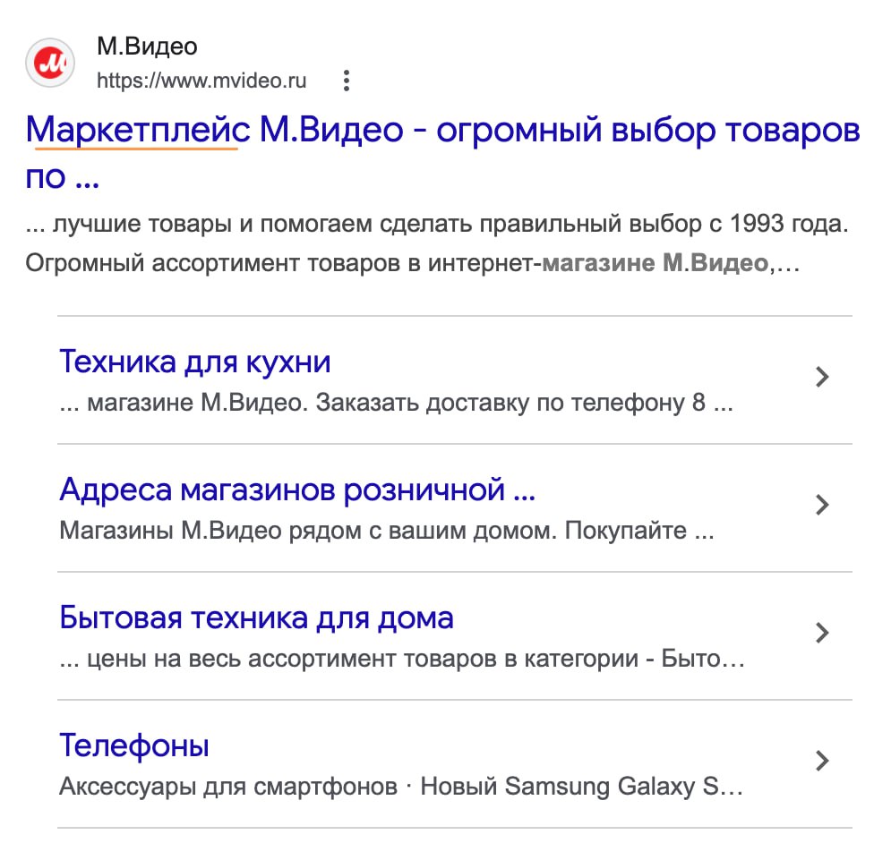Click the bold магазине М.Видео snippet text
This screenshot has height=843, width=874.
[655, 264]
